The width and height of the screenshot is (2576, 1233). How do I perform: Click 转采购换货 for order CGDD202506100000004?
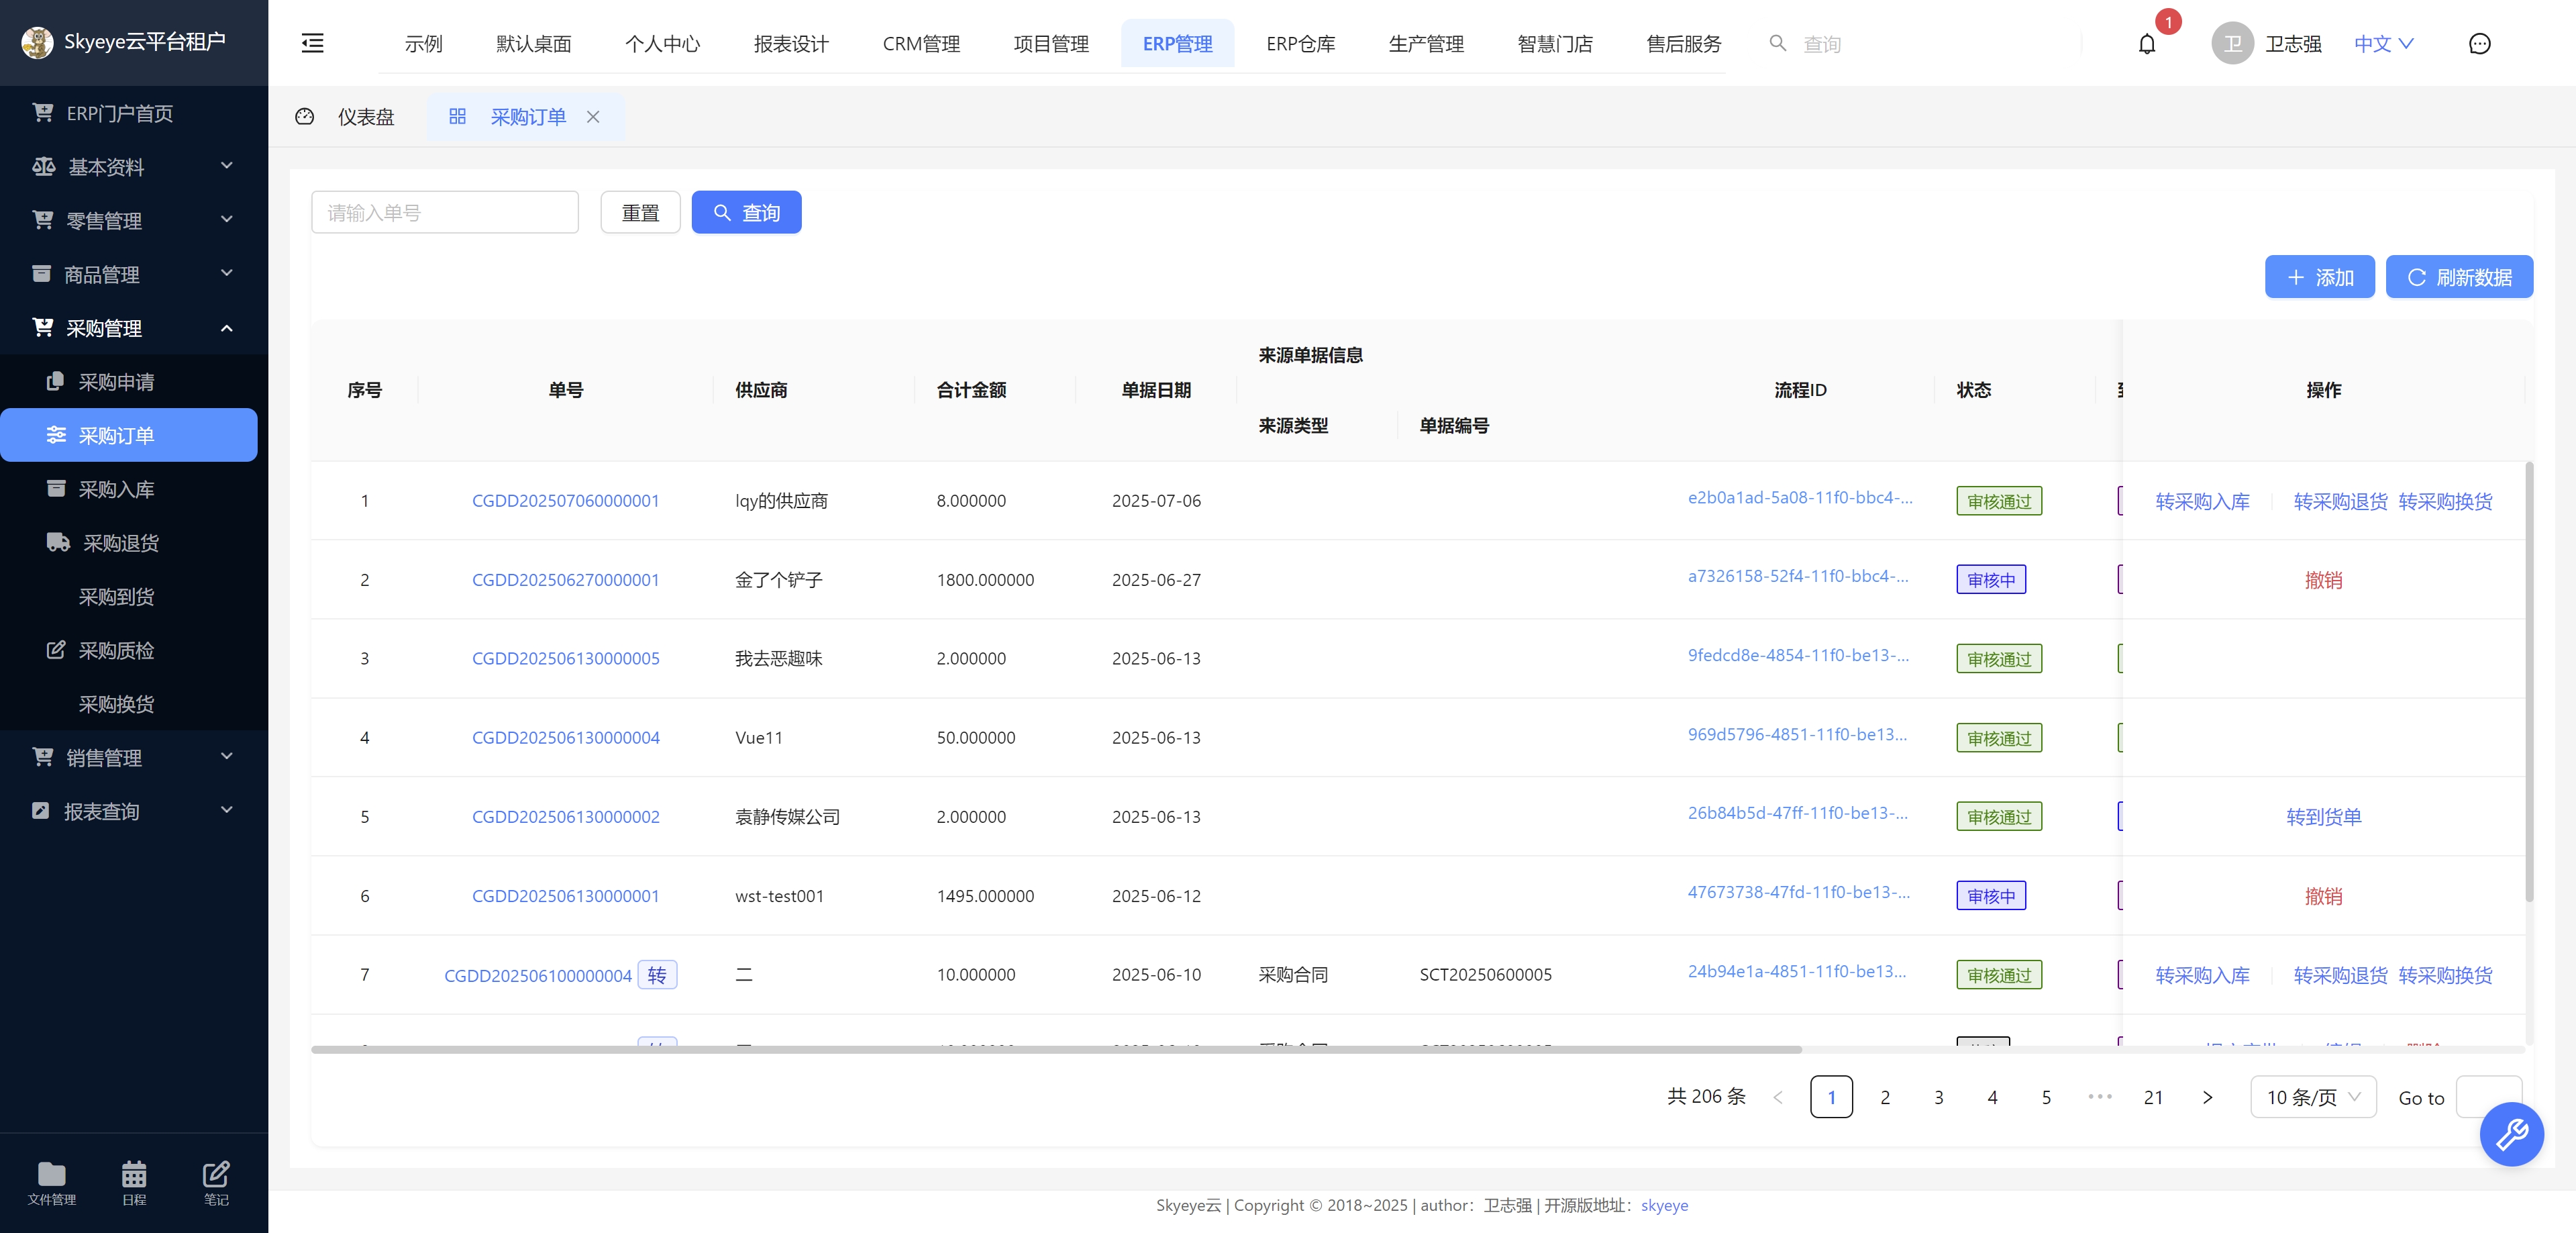2445,975
